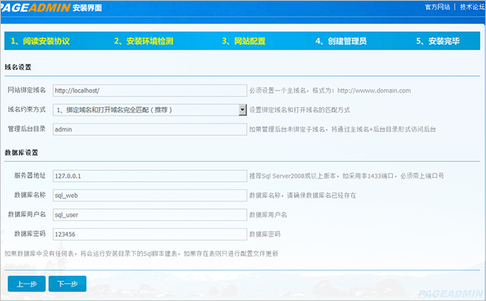
Task: Click the 网站绑定域名 field label
Action: click(x=27, y=90)
